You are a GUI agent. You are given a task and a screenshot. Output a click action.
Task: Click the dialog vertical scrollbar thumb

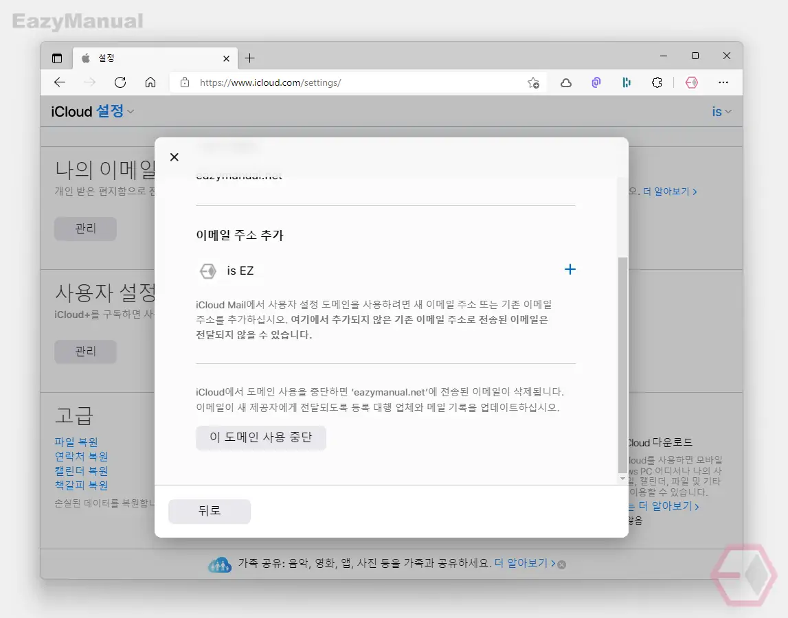[x=622, y=364]
